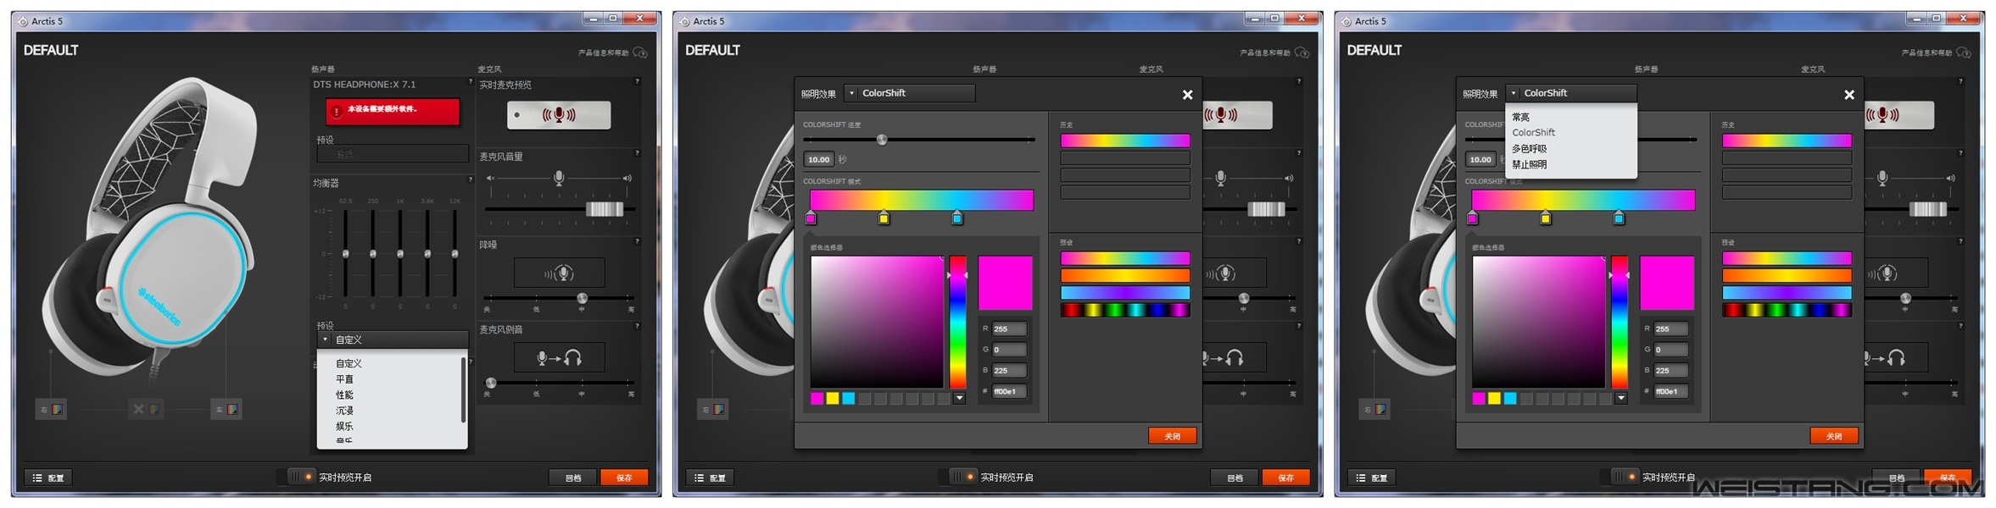Image resolution: width=1996 pixels, height=508 pixels.
Task: Click the 12K equalizer slider handle
Action: click(x=455, y=254)
